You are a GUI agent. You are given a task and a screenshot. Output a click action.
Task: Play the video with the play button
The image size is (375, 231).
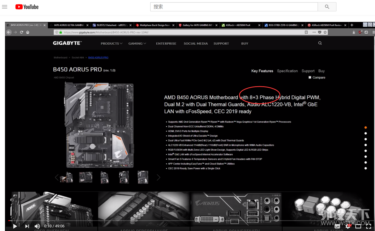(x=15, y=226)
